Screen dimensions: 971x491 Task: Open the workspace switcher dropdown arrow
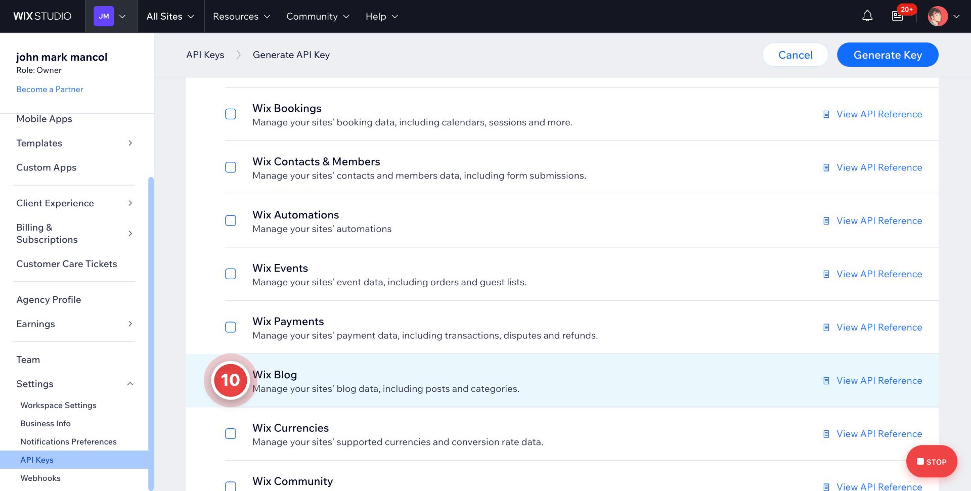[x=122, y=16]
